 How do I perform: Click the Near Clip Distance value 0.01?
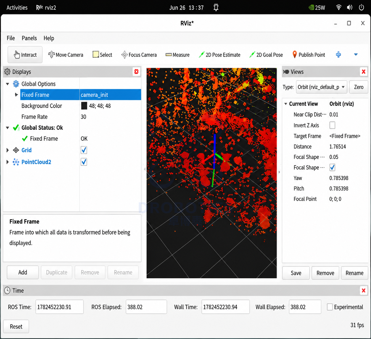(334, 115)
